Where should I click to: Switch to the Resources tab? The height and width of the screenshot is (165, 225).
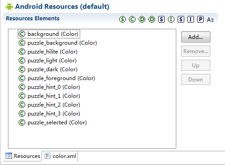[x=23, y=156]
